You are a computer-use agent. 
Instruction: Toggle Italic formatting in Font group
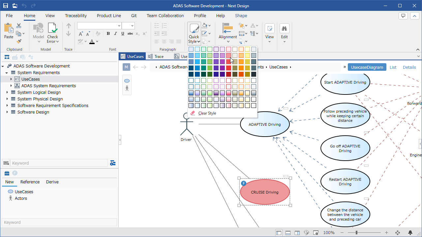(115, 34)
